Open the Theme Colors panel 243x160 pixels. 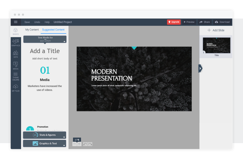(16, 76)
